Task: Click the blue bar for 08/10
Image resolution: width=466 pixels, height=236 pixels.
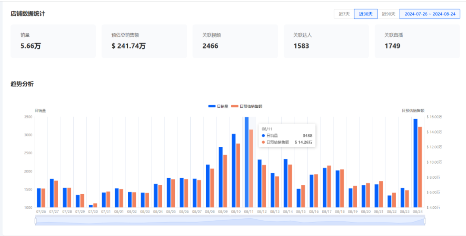Action: (233, 171)
